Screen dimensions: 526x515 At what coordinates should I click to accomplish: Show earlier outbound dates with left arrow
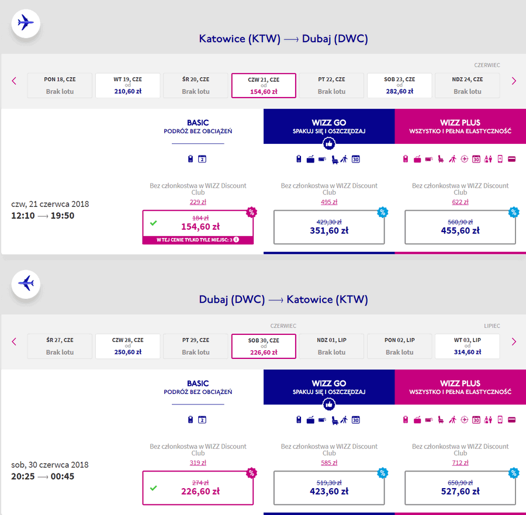[x=14, y=81]
